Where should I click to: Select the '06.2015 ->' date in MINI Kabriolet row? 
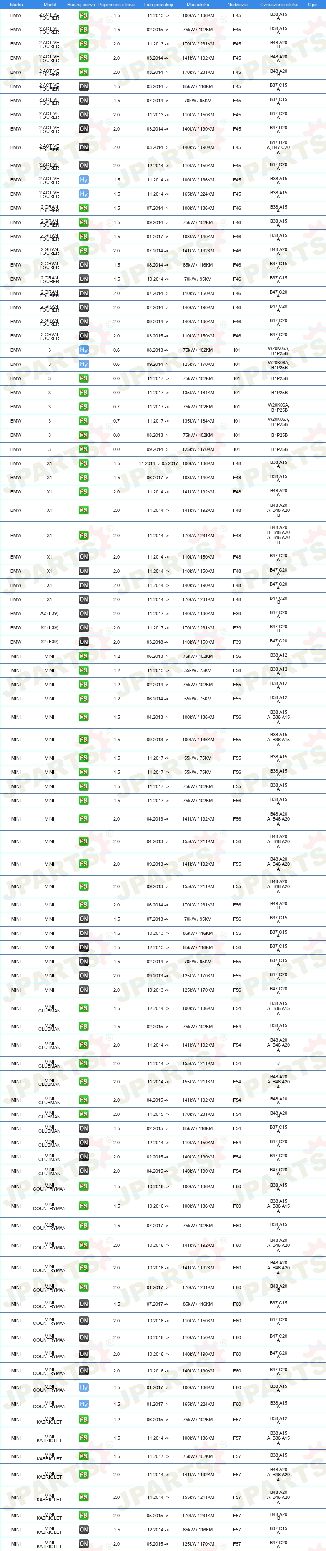pyautogui.click(x=158, y=1420)
